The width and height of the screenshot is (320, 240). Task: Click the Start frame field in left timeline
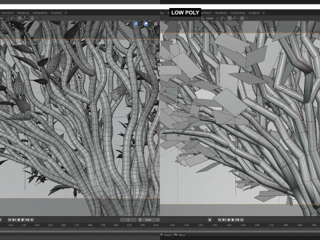[x=151, y=220]
